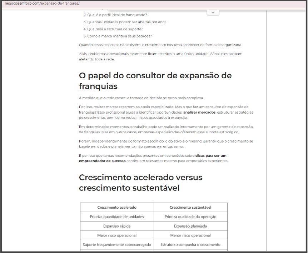The width and height of the screenshot is (308, 253).
Task: Select 'Qual será a estrutura de suporte?' item
Action: [115, 29]
